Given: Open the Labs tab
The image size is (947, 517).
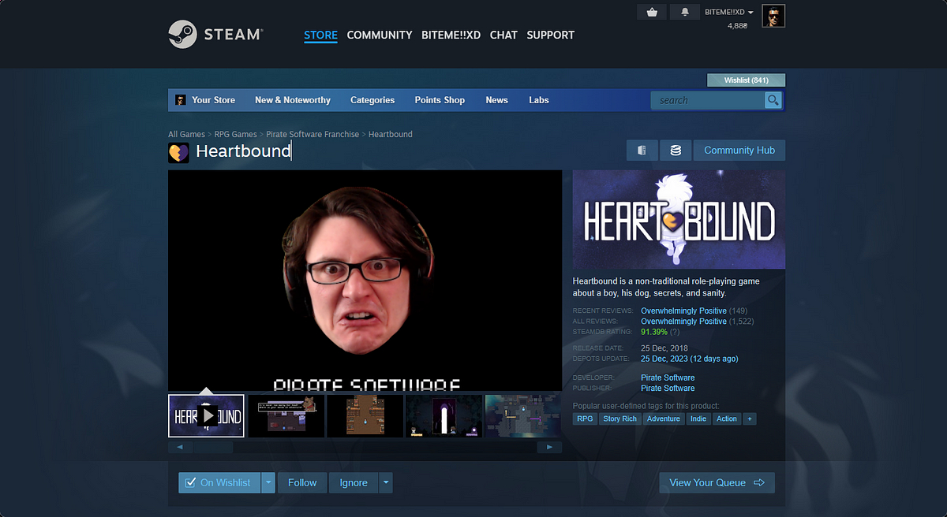Looking at the screenshot, I should click(539, 100).
